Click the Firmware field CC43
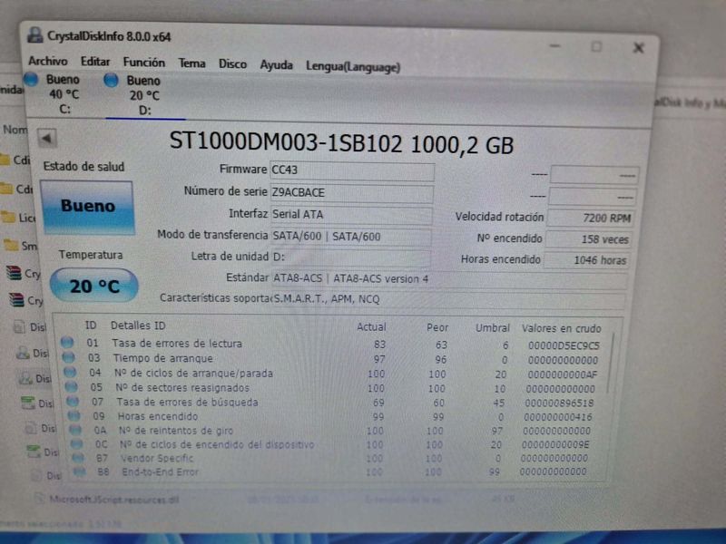 351,170
